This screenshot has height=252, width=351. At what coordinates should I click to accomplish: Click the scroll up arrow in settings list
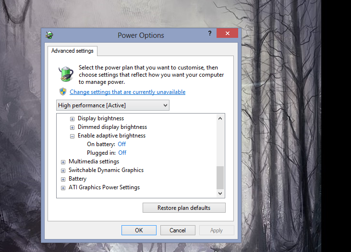coord(220,118)
